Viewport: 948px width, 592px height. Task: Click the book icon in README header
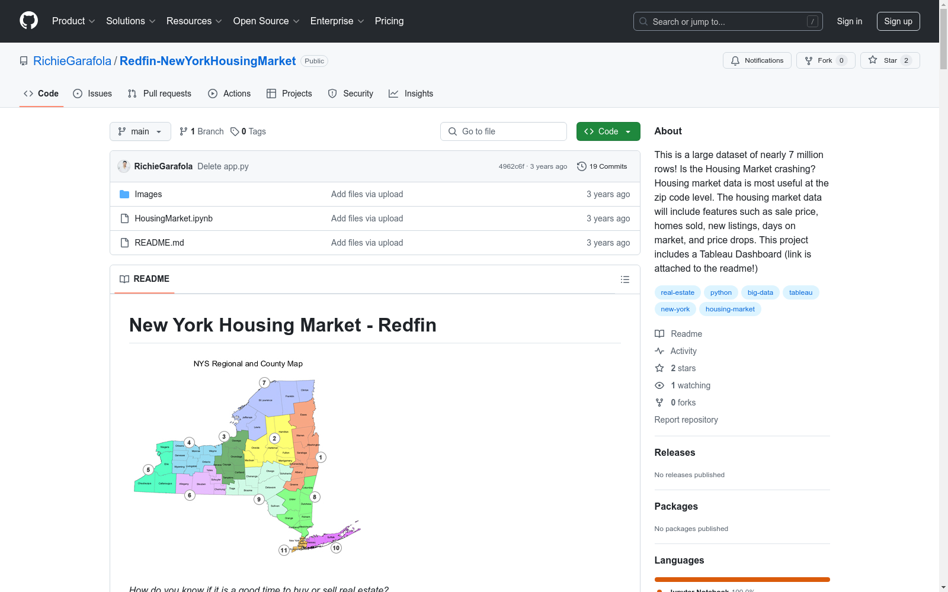click(124, 279)
